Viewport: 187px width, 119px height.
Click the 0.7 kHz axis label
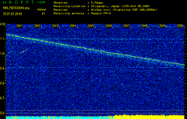3,98
